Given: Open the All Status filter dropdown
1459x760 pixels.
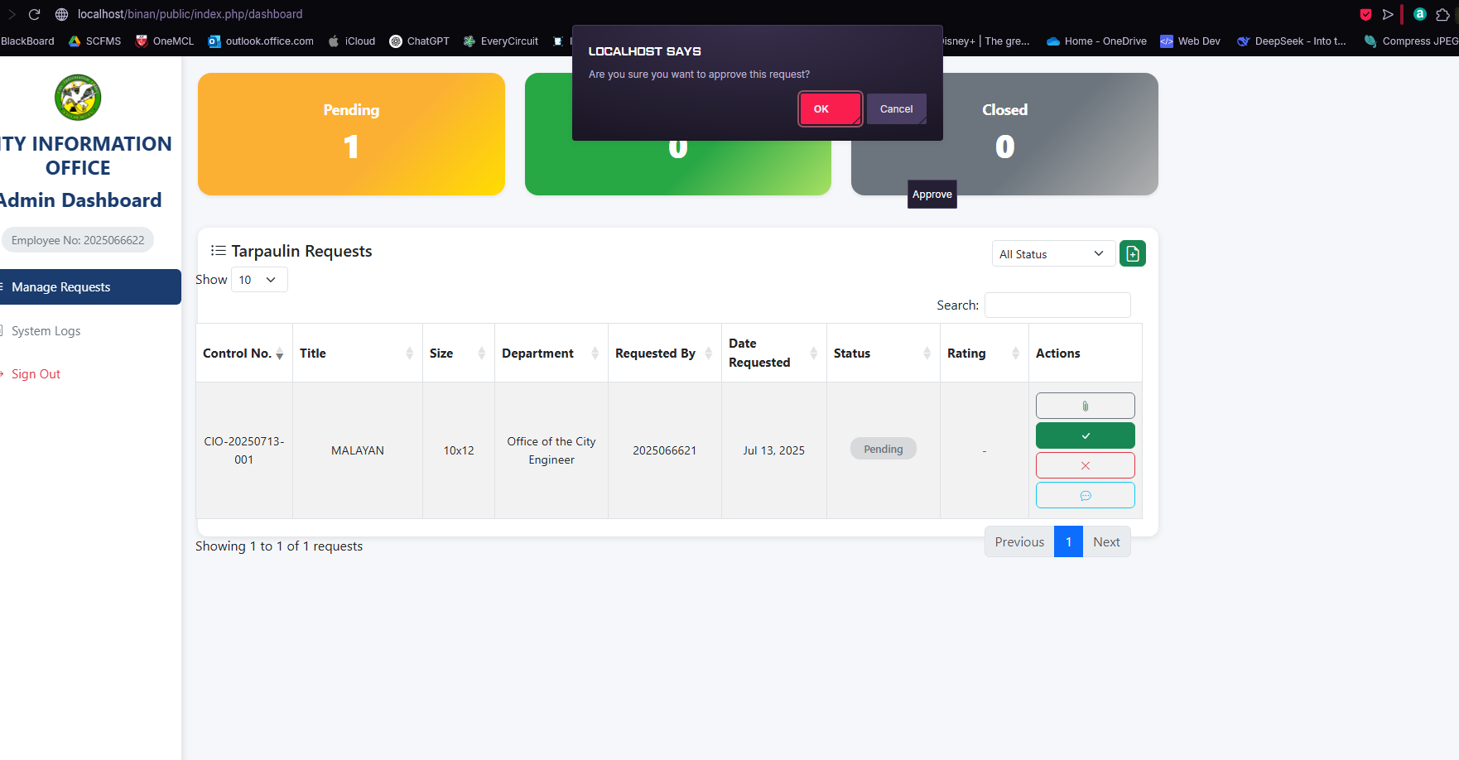Looking at the screenshot, I should click(1052, 254).
